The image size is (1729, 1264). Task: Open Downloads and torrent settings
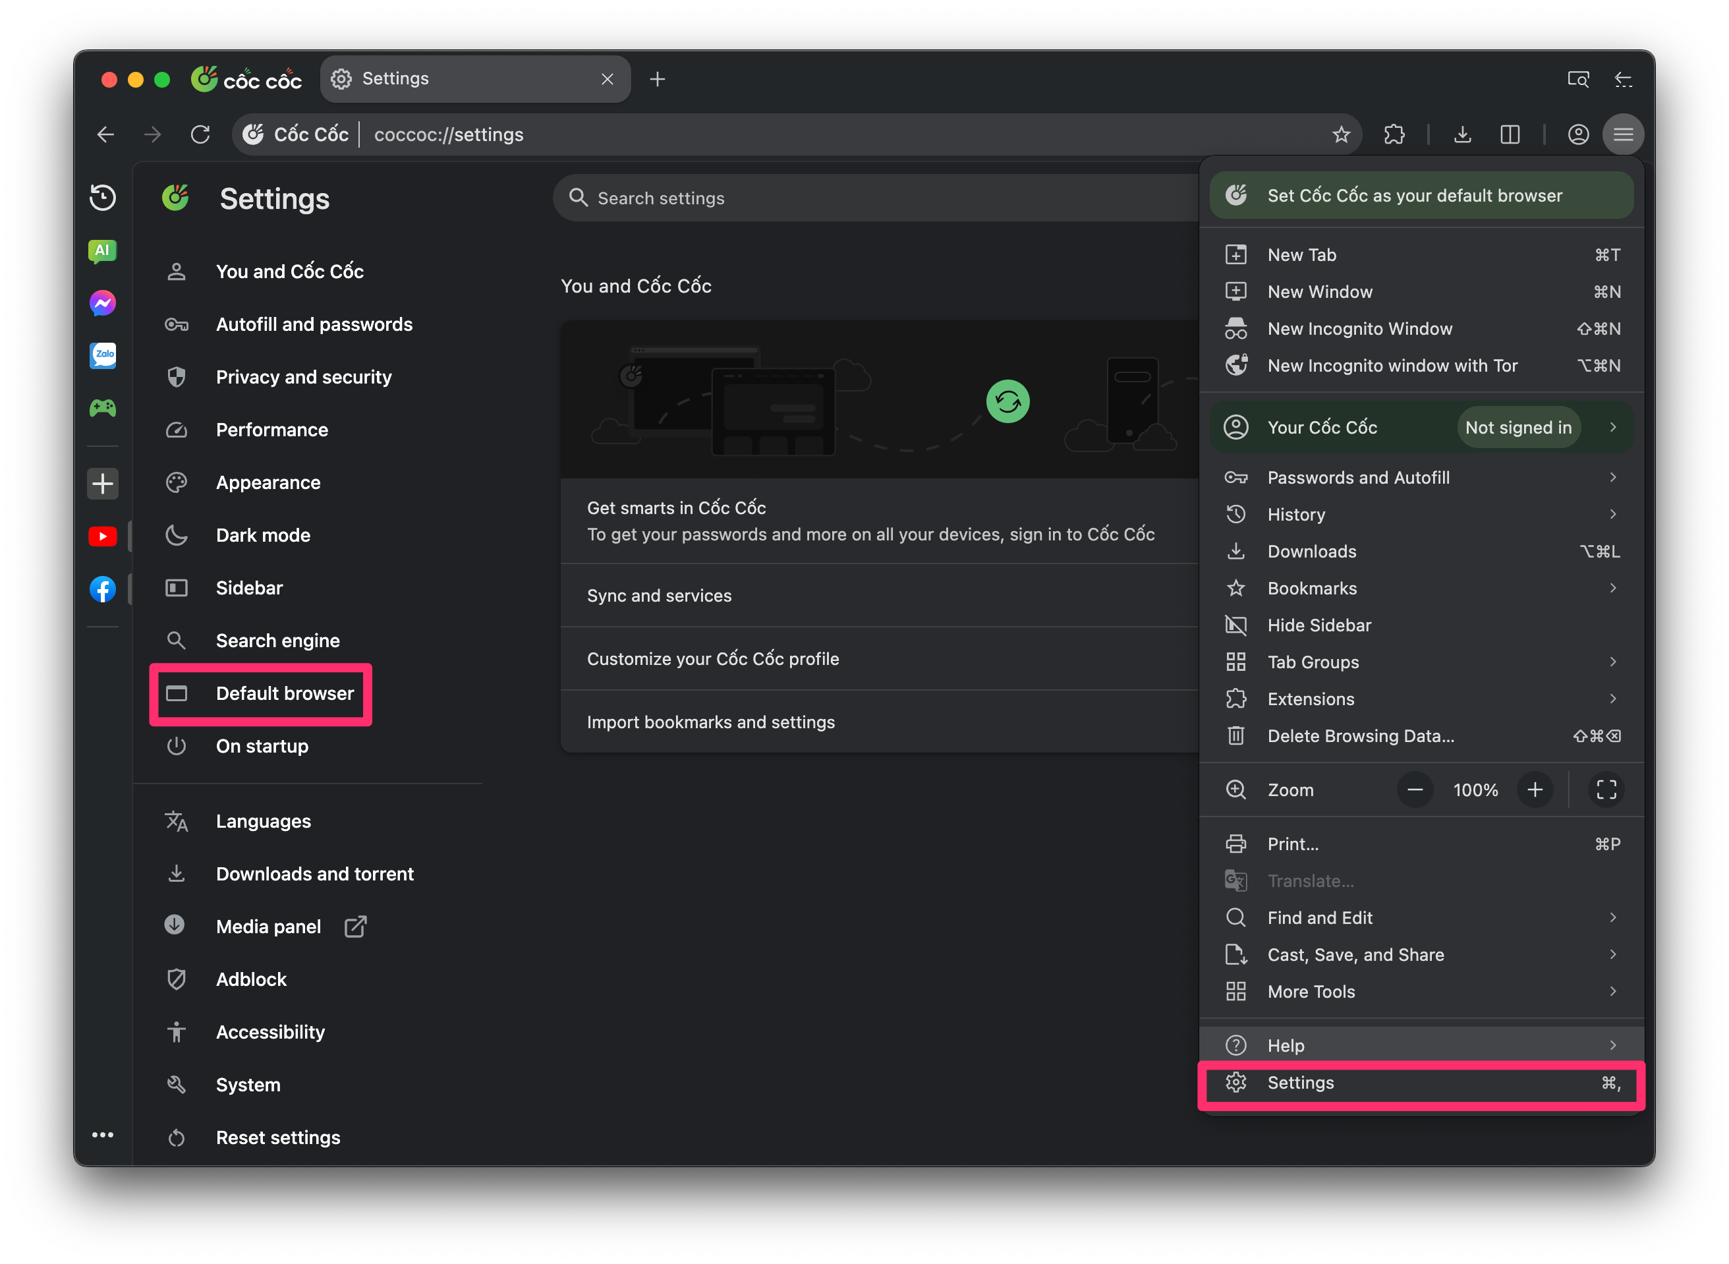pos(314,874)
